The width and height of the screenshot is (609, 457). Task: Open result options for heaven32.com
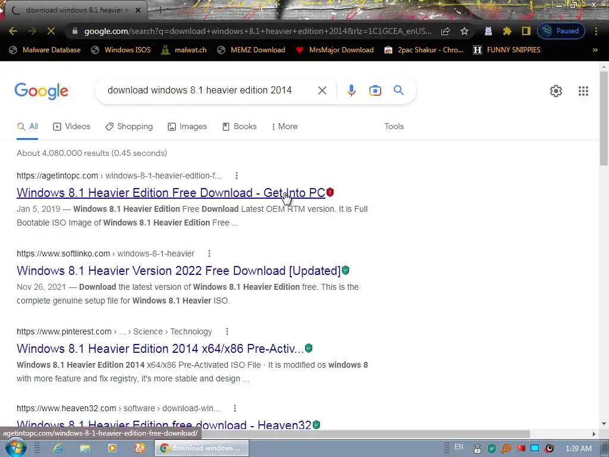point(234,408)
